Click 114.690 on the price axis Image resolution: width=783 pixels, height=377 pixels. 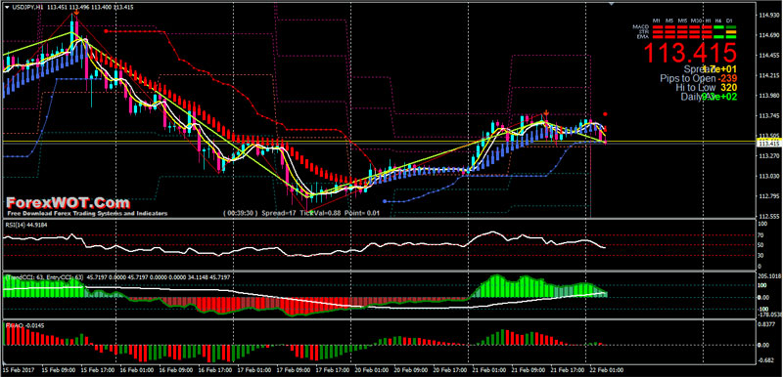point(768,35)
